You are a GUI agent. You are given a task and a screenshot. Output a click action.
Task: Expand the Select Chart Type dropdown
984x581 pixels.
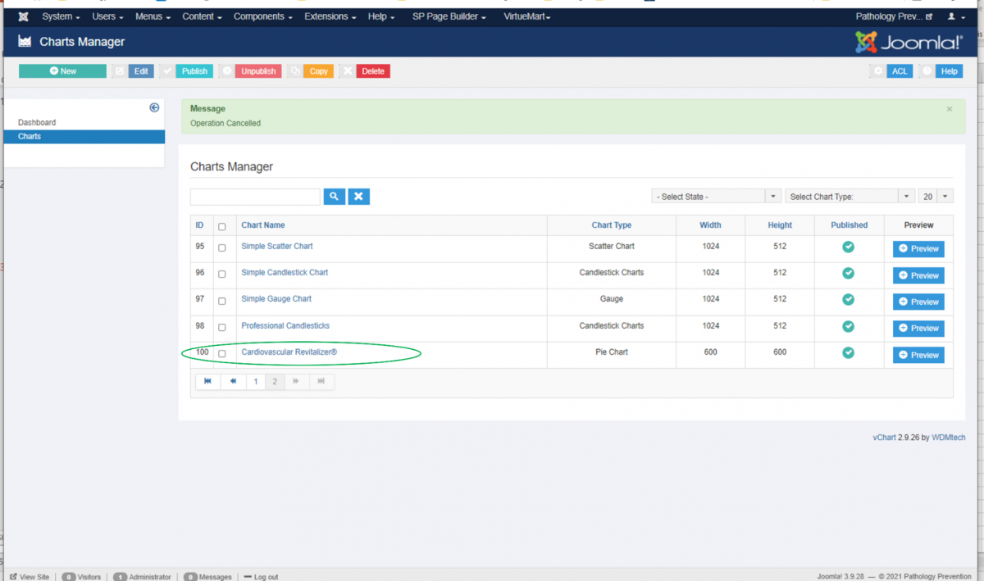click(x=850, y=197)
